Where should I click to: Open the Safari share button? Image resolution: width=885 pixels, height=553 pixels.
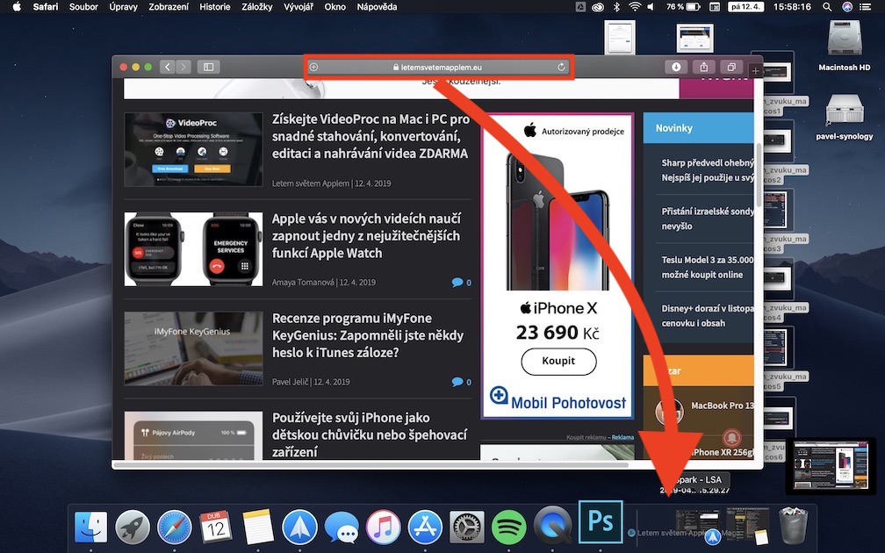[704, 67]
